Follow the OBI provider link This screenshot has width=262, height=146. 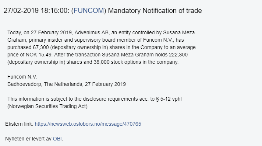(57, 139)
